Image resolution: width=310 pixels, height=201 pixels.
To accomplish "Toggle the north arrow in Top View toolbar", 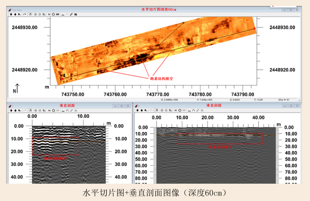I will (58, 14).
